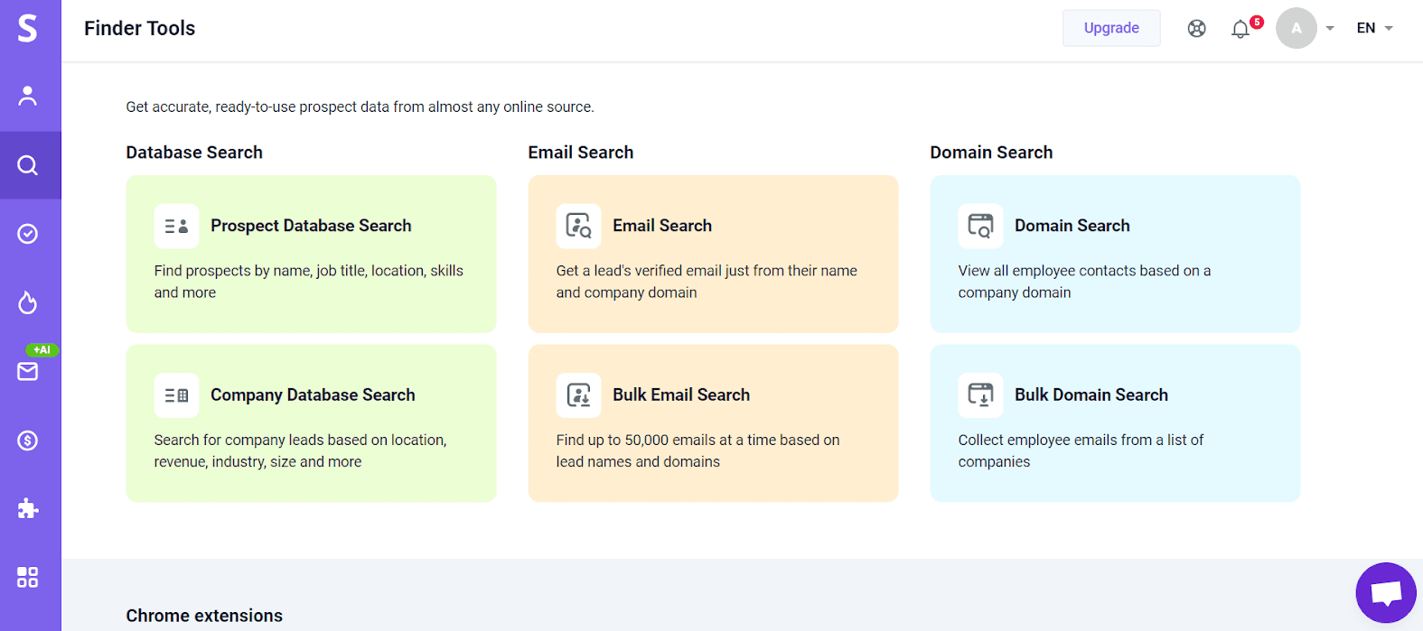Open the checkmark verifier sidebar icon
1423x631 pixels.
coord(28,234)
